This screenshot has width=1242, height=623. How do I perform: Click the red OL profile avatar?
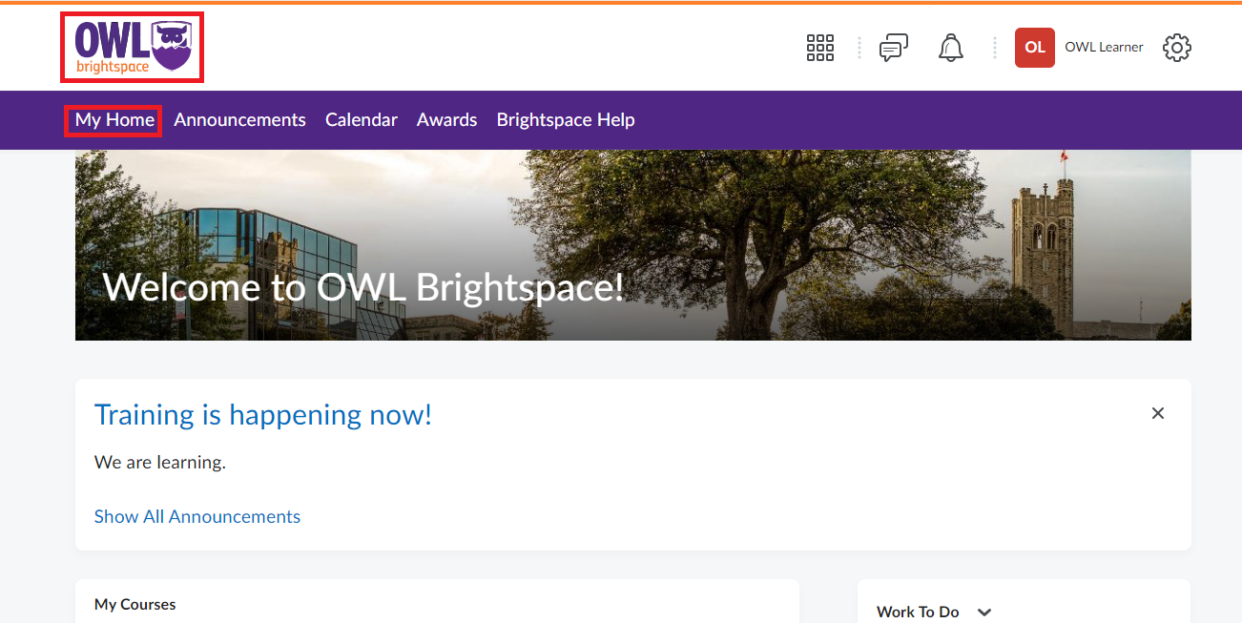1034,48
